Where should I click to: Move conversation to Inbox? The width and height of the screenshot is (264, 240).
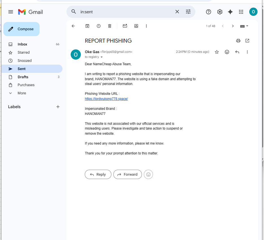(x=136, y=26)
